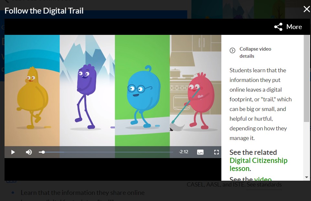Toggle closed captions on the video

pyautogui.click(x=200, y=152)
